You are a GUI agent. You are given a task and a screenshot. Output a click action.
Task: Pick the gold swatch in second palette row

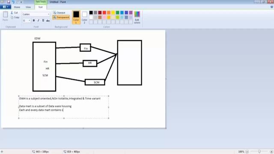tap(109, 17)
